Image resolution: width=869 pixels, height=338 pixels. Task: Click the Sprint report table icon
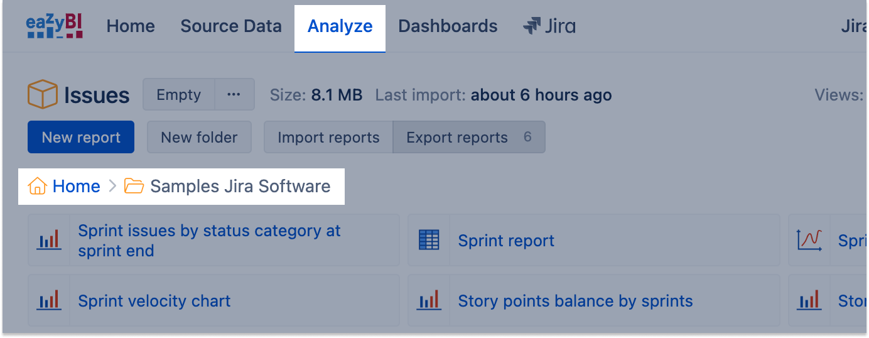tap(429, 241)
